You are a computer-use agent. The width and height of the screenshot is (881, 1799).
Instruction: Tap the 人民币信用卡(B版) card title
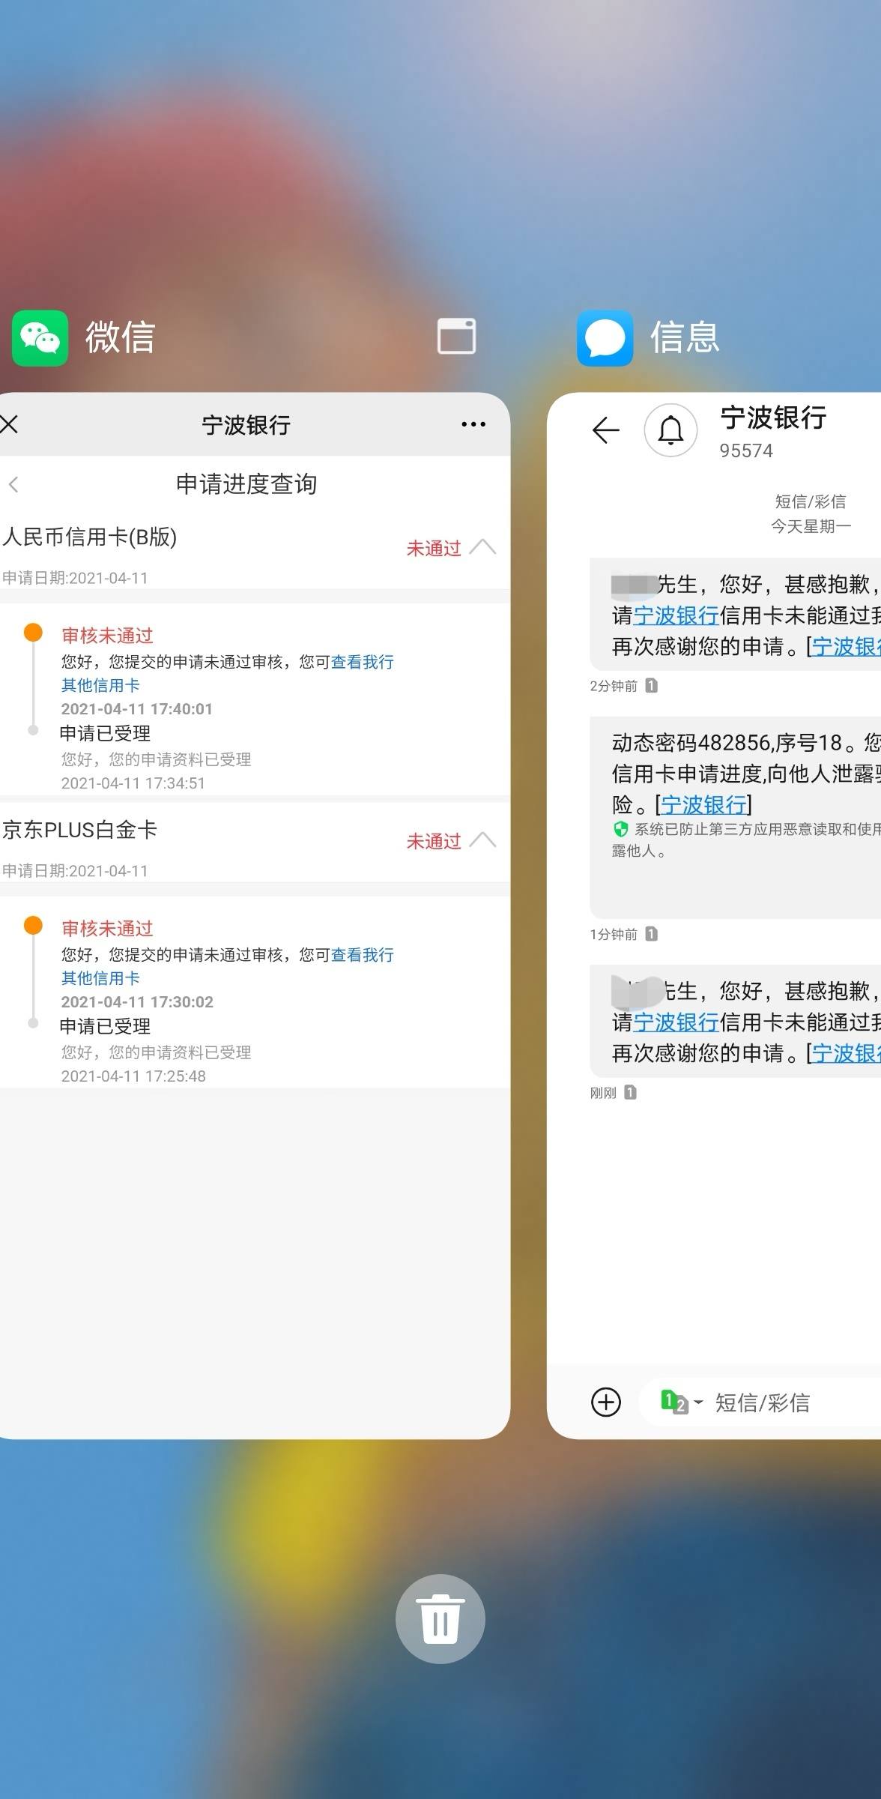[x=89, y=537]
